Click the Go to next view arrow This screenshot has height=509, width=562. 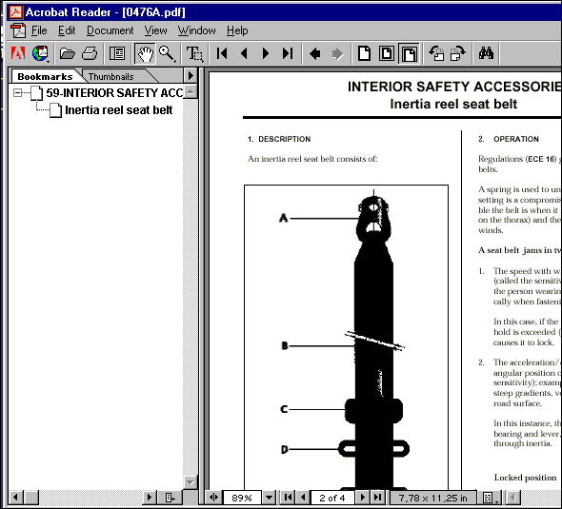(337, 54)
